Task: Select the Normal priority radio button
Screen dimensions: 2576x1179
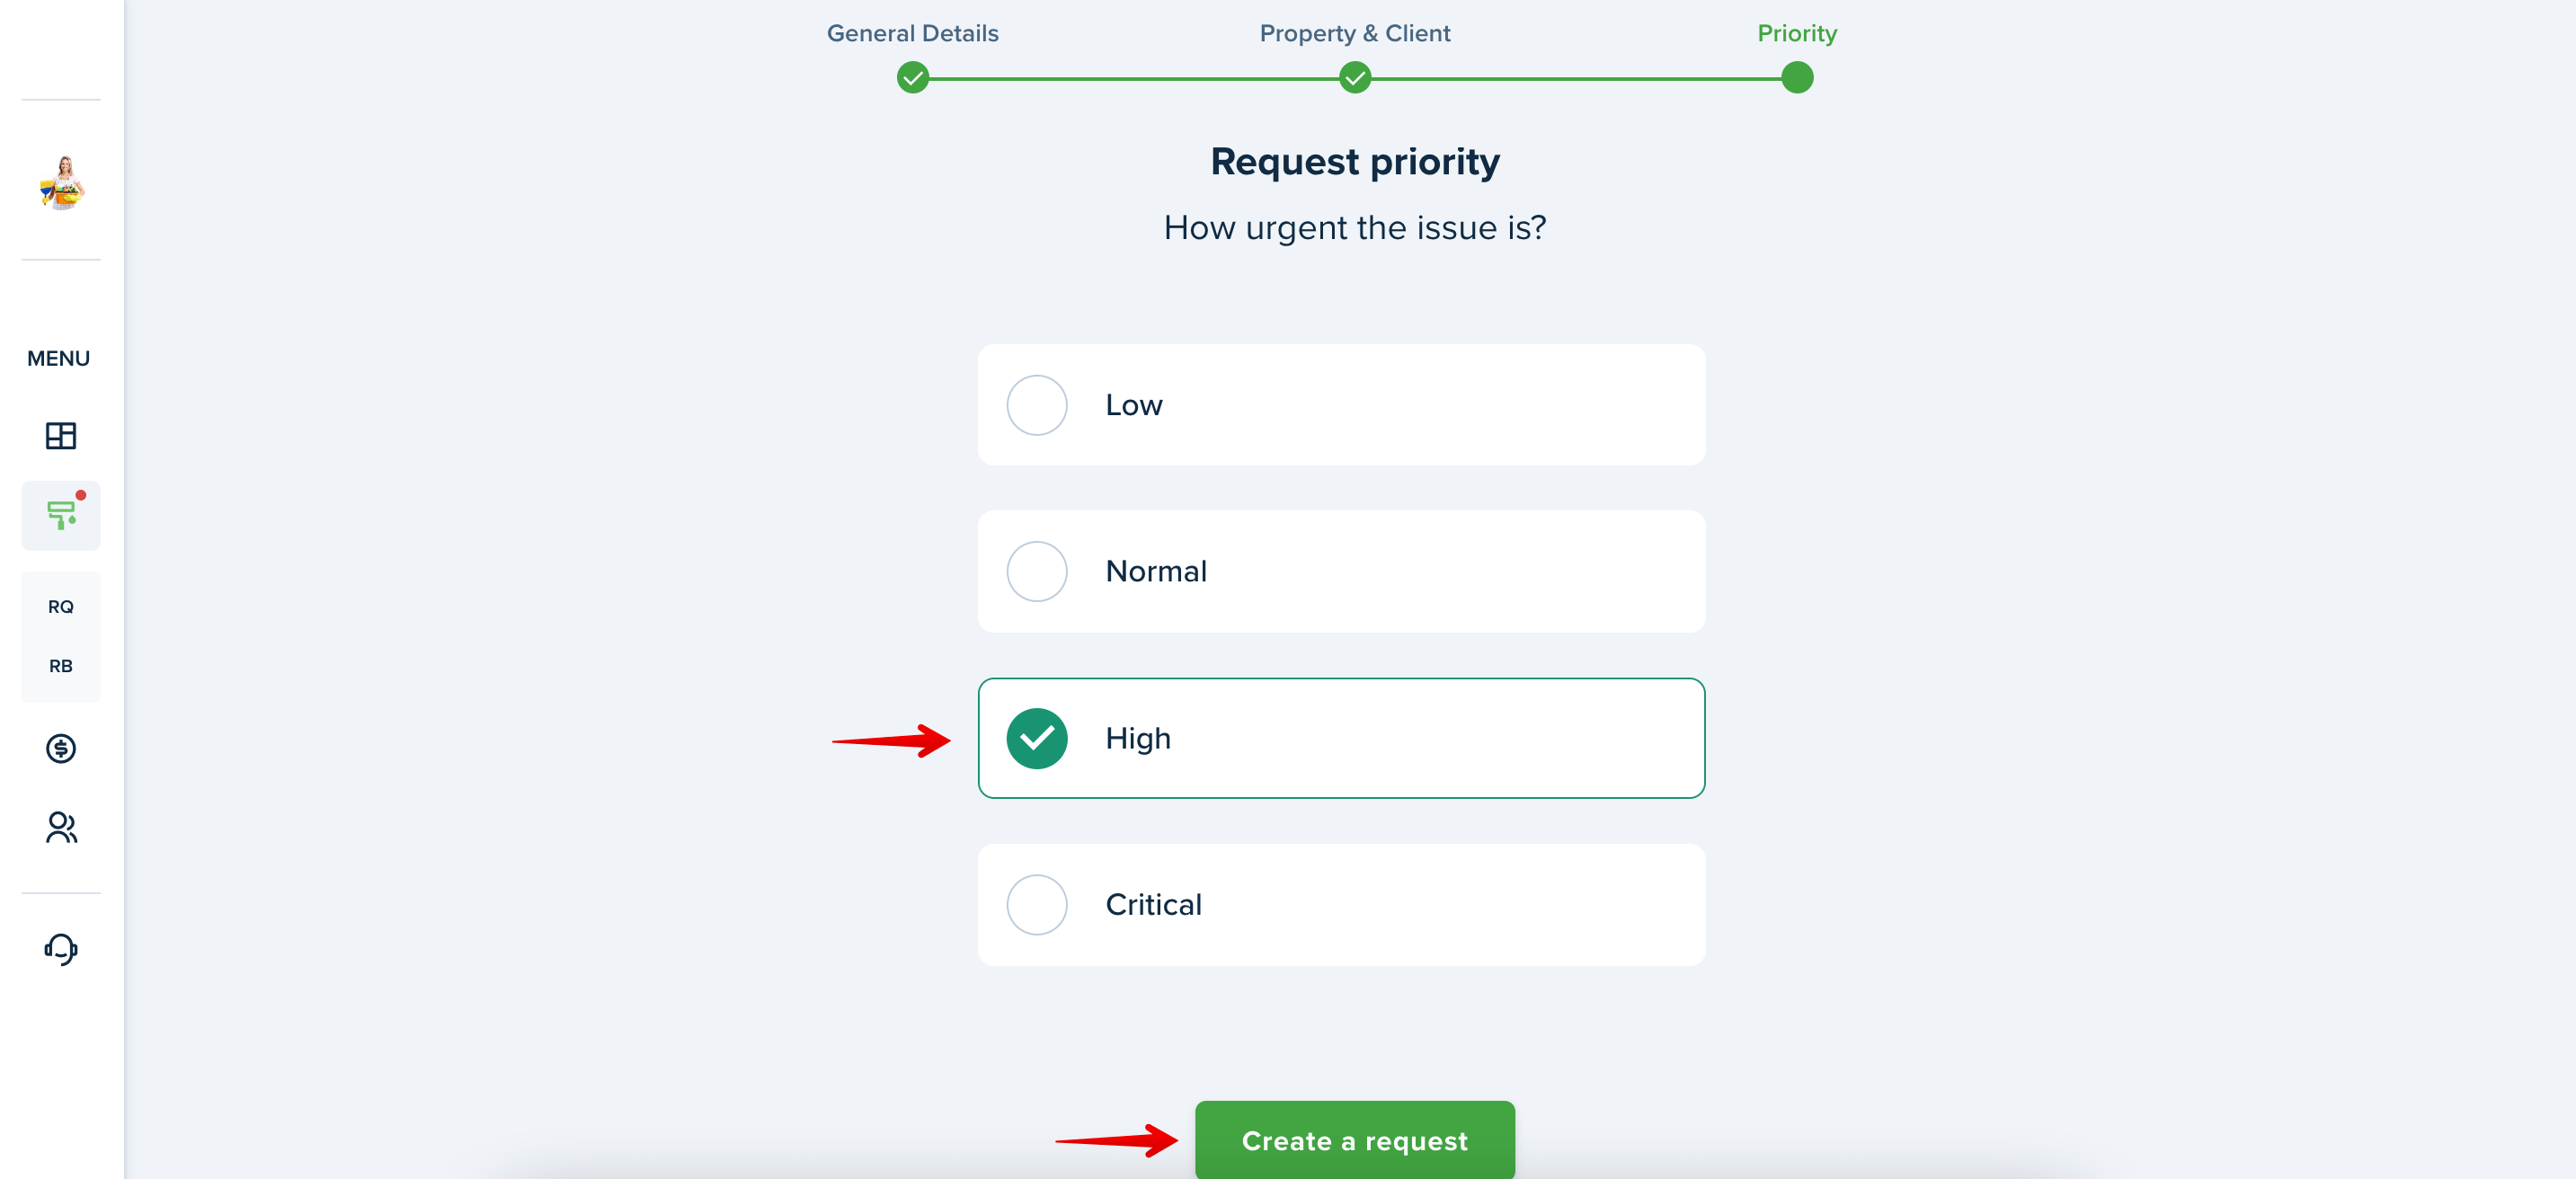Action: (x=1037, y=571)
